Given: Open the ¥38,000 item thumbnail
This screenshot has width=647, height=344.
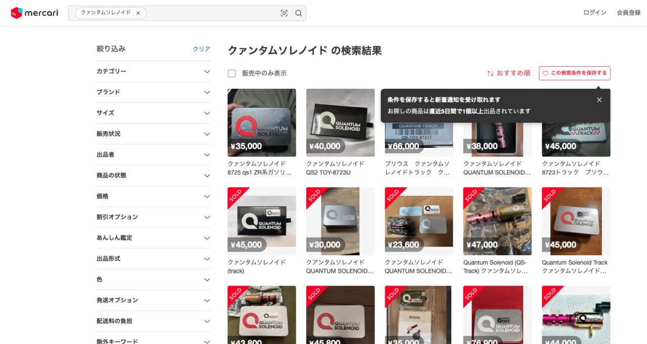Looking at the screenshot, I should tap(497, 140).
